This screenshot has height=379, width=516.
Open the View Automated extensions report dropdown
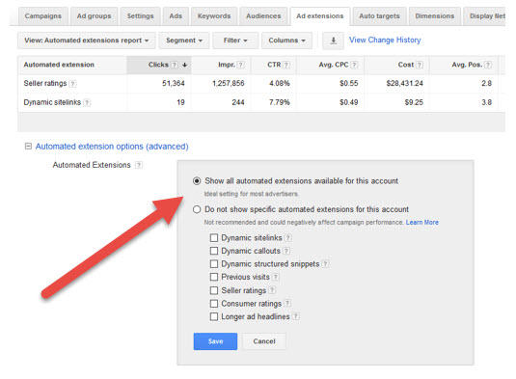[87, 41]
